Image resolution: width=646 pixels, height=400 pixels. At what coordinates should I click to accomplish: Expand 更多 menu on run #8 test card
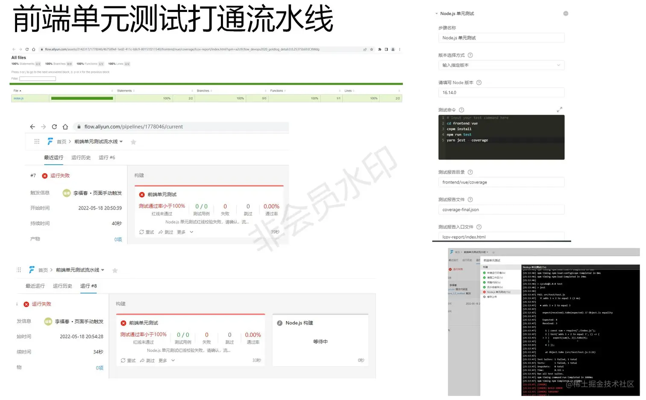pos(167,361)
